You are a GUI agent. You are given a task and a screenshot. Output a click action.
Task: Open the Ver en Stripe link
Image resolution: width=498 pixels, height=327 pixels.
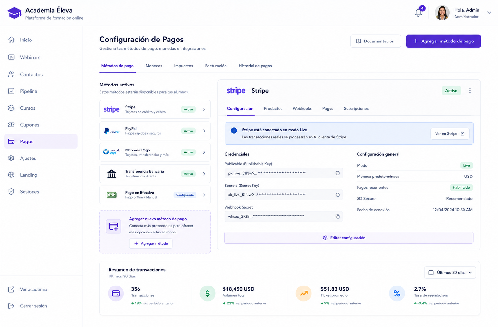tap(450, 133)
